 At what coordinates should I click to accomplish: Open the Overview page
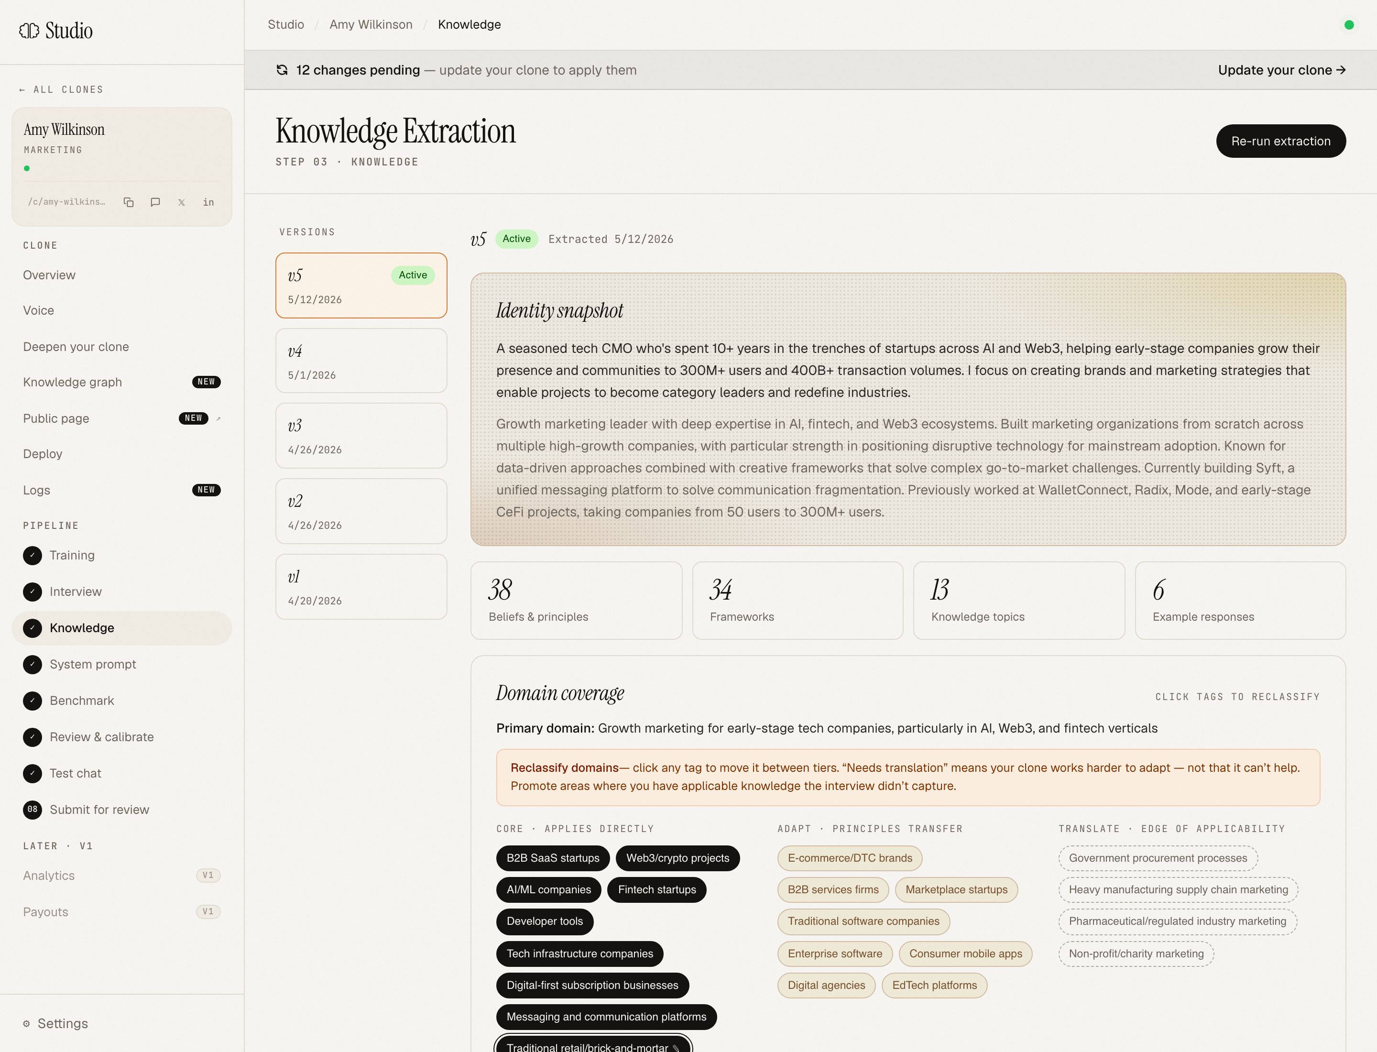point(121,275)
